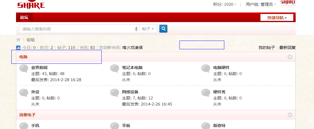
Task: Open the 消费电子 category heading link
Action: [x=27, y=115]
